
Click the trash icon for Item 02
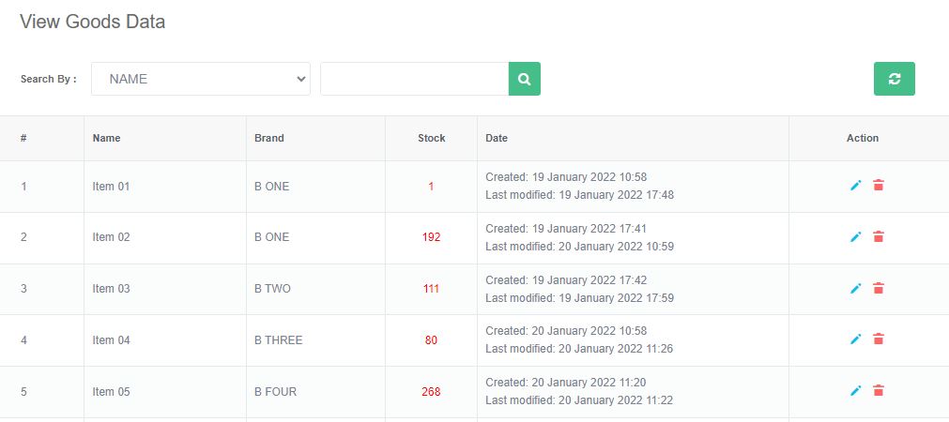tap(879, 237)
